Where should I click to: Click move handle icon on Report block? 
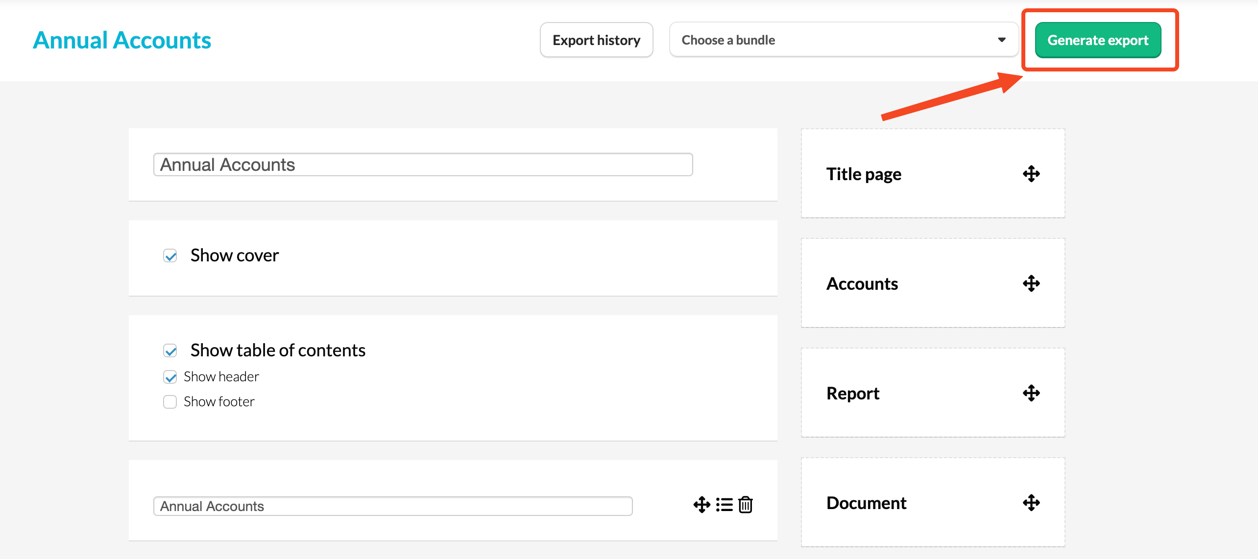(x=1031, y=393)
